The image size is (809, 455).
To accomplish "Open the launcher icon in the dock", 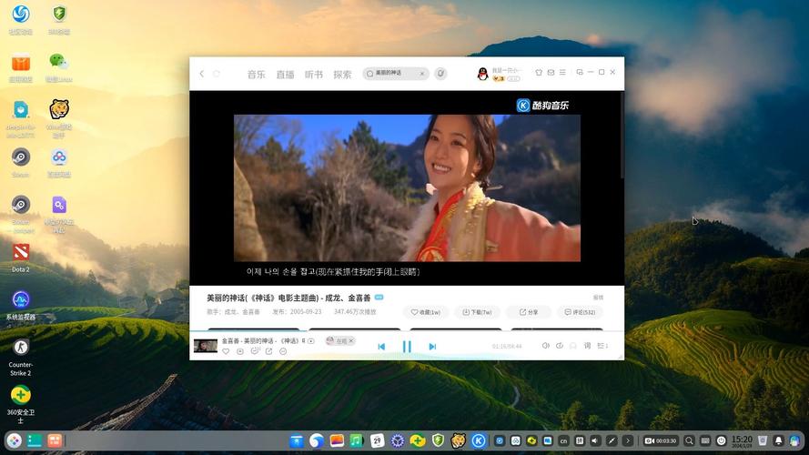I will point(15,440).
